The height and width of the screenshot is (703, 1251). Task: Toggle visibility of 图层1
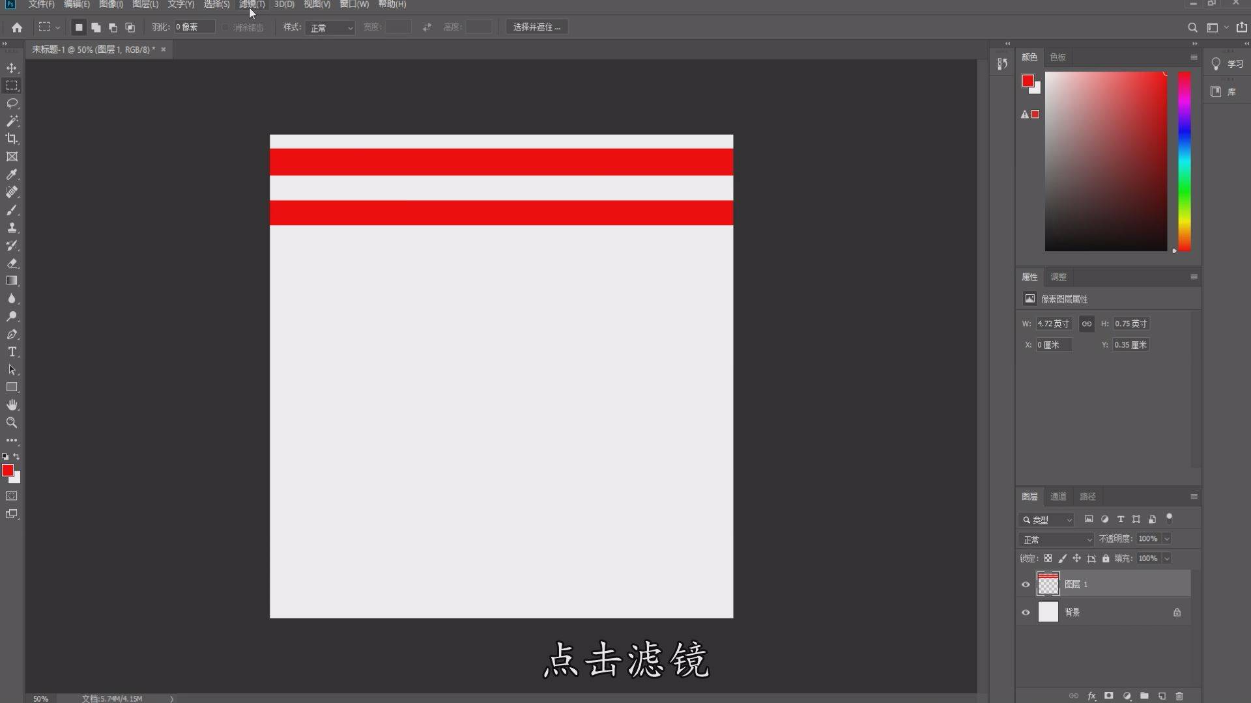[x=1025, y=584]
